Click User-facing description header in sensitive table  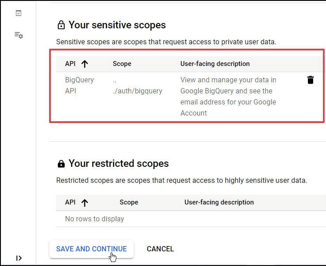tap(215, 64)
